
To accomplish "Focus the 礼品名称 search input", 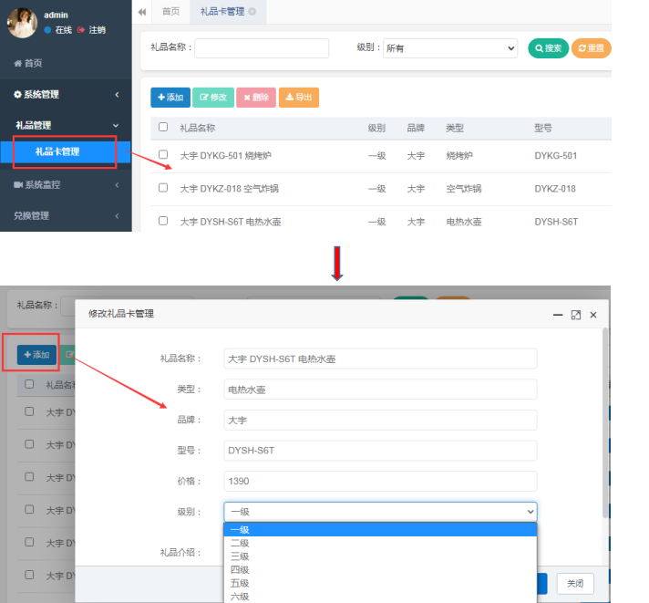I will (262, 48).
